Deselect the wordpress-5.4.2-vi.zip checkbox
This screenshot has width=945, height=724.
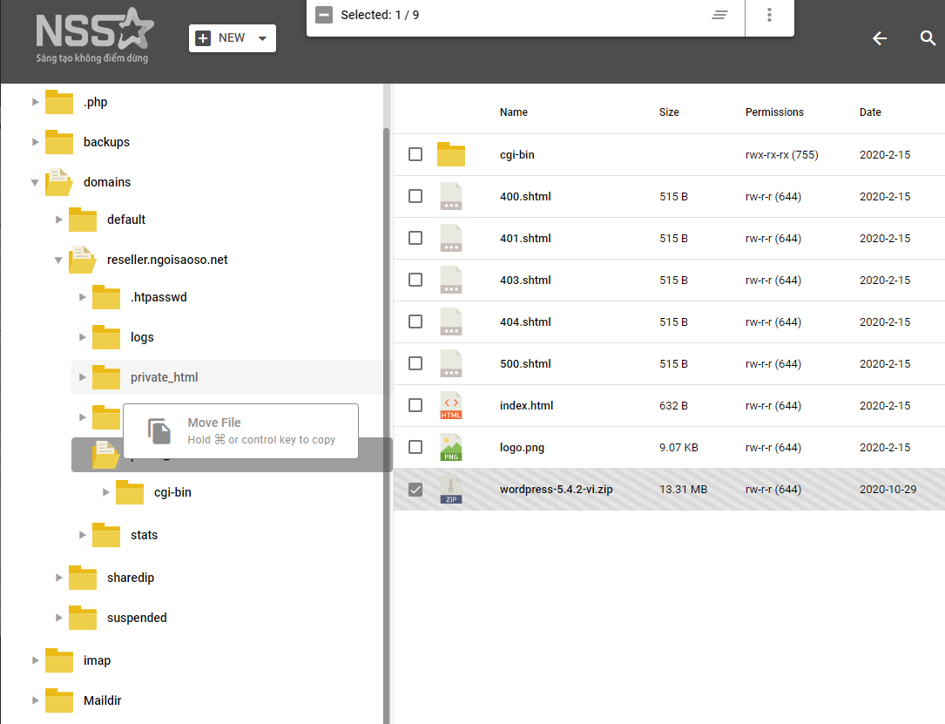click(415, 489)
